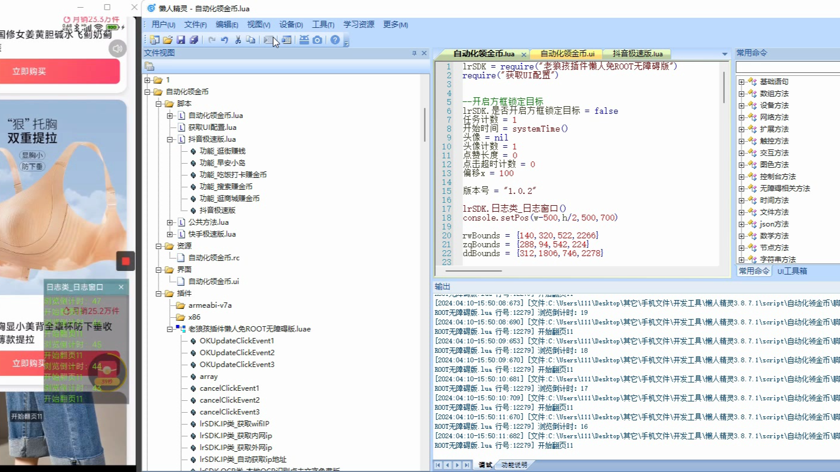This screenshot has height=472, width=840.
Task: Click the file tree vertical scrollbar
Action: coord(426,125)
